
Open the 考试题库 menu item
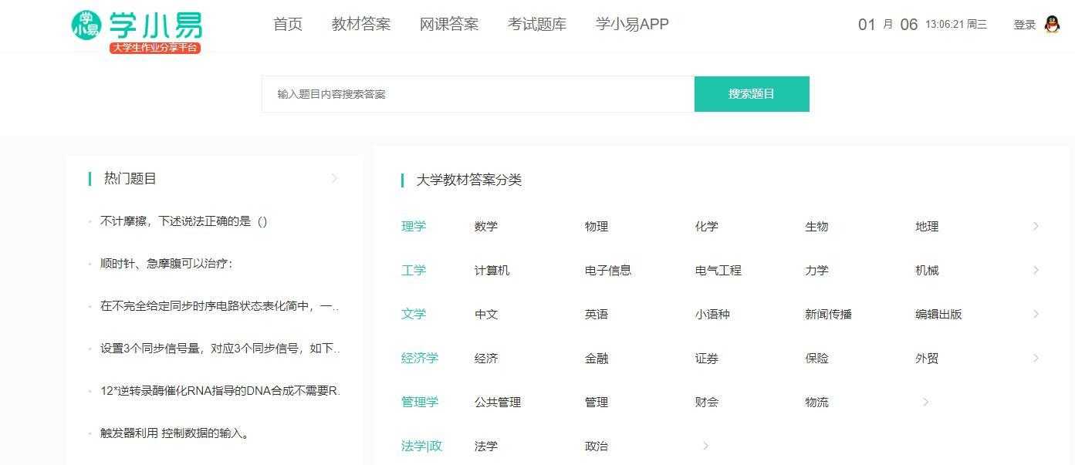[x=536, y=24]
